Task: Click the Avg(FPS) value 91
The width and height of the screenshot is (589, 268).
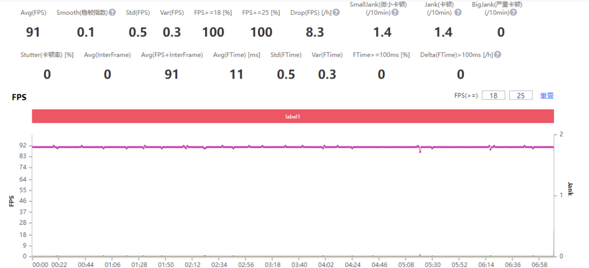Action: tap(33, 33)
